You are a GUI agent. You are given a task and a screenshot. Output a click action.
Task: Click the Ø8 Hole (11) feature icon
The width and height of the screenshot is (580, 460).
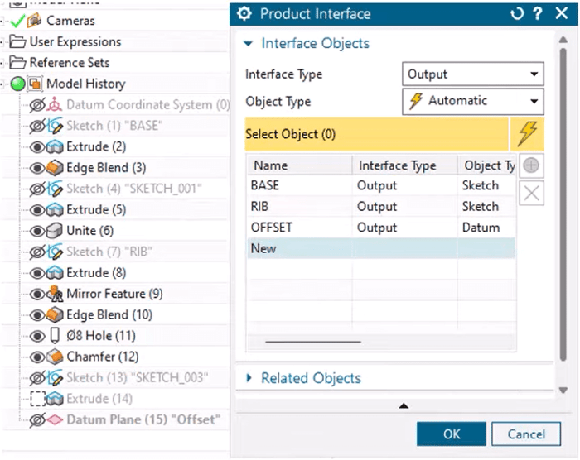55,336
